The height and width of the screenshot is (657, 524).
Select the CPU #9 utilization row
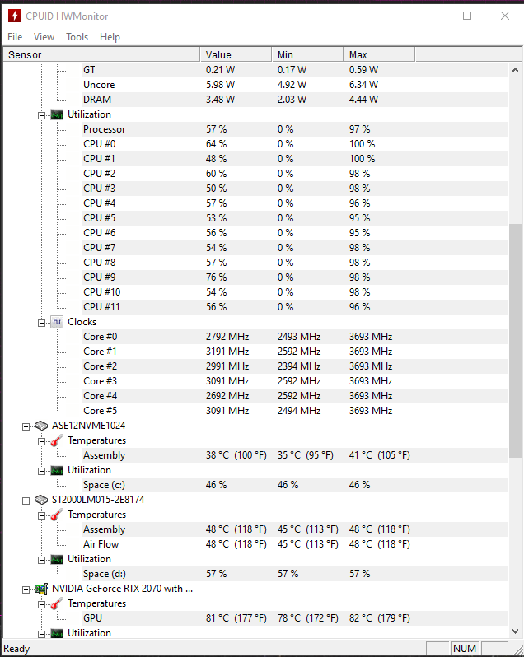tap(255, 277)
